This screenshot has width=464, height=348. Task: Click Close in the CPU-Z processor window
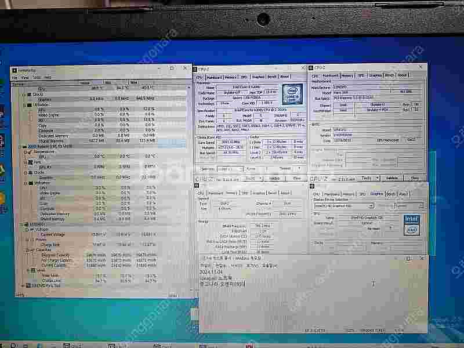(x=297, y=179)
